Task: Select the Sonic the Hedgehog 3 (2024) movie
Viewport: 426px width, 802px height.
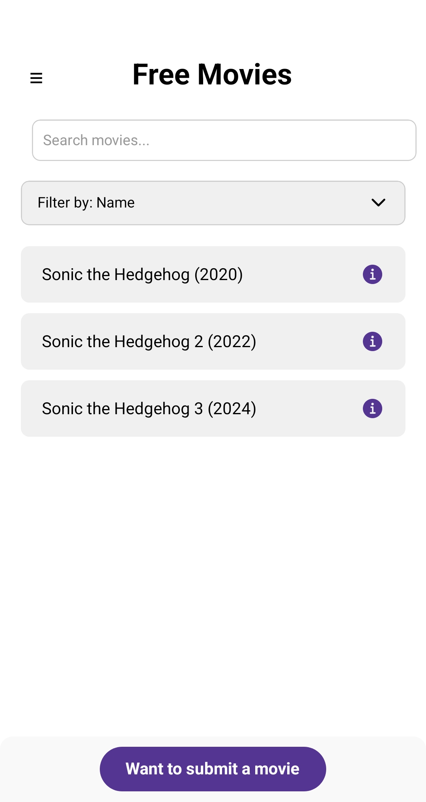Action: (213, 408)
